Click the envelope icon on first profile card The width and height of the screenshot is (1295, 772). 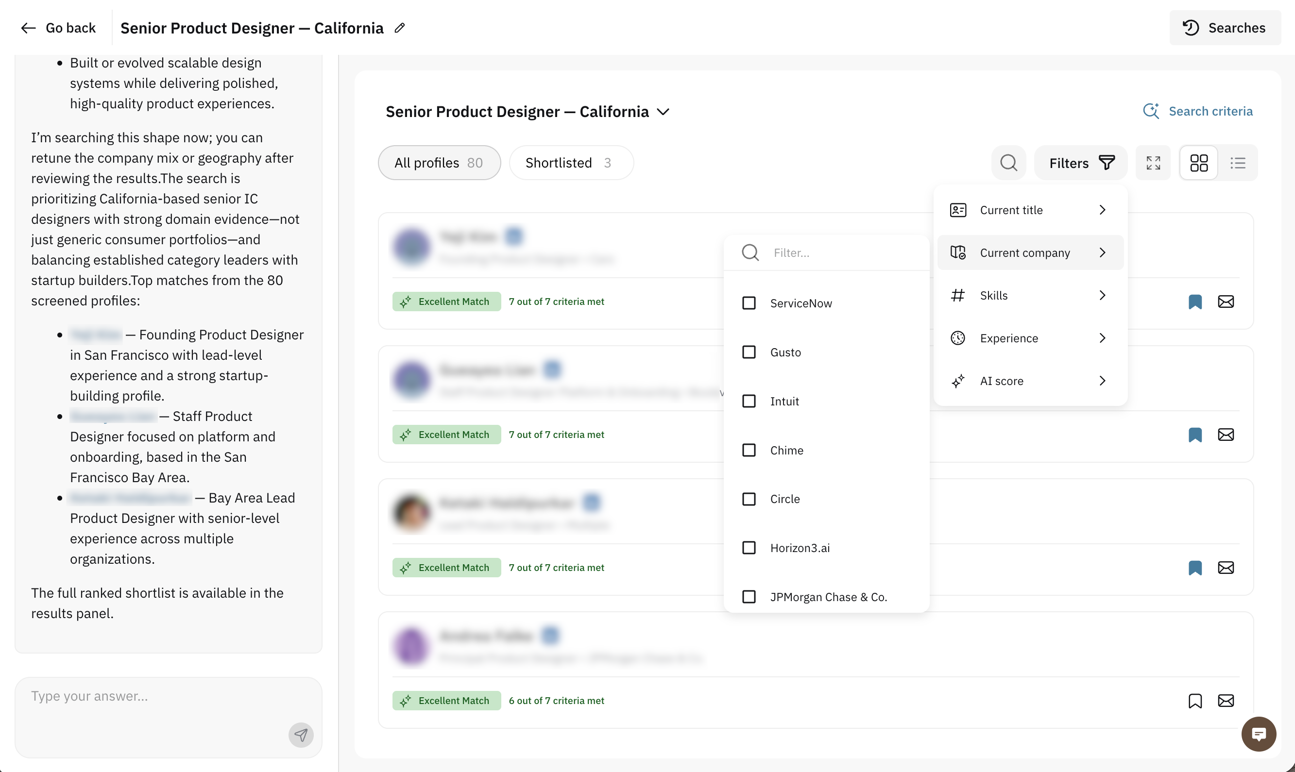coord(1226,302)
